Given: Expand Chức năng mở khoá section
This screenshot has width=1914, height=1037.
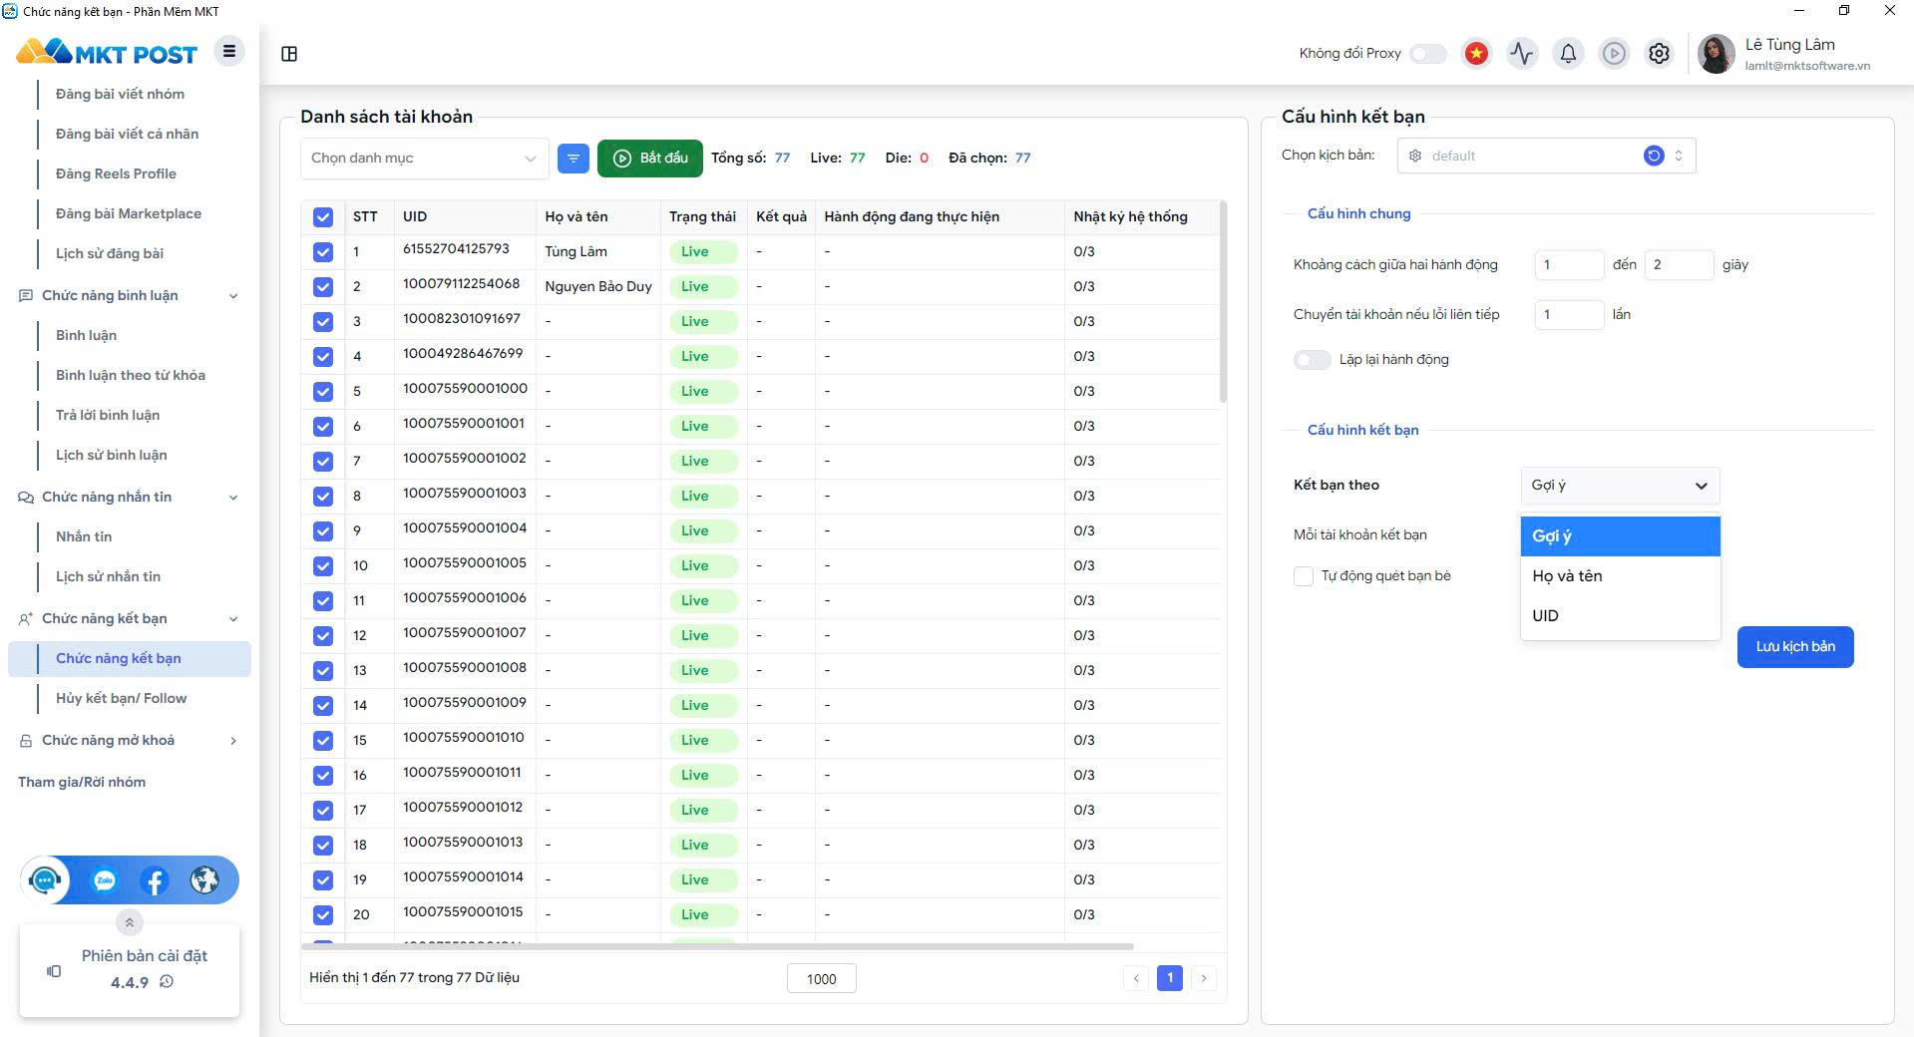Looking at the screenshot, I should pyautogui.click(x=130, y=740).
